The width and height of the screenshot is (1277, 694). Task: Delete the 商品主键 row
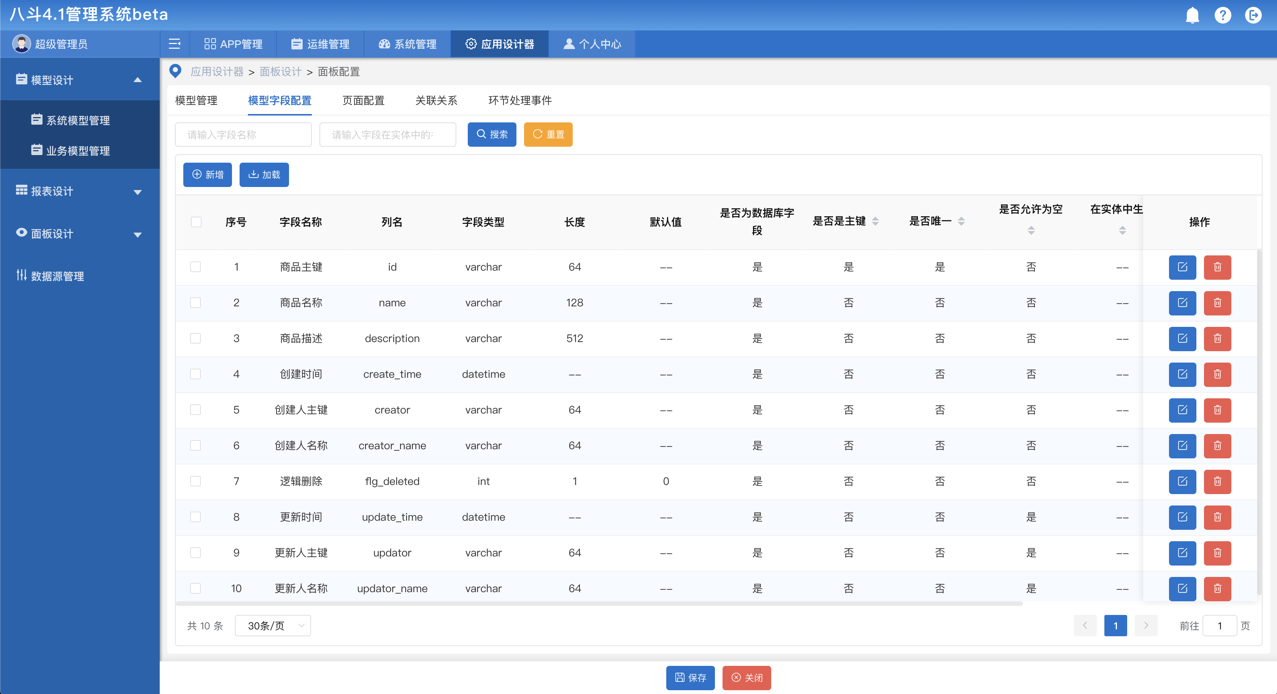click(1218, 268)
